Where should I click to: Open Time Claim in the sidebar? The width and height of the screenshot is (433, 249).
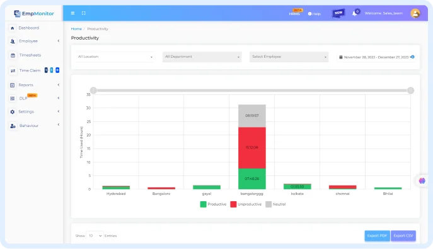[x=30, y=70]
